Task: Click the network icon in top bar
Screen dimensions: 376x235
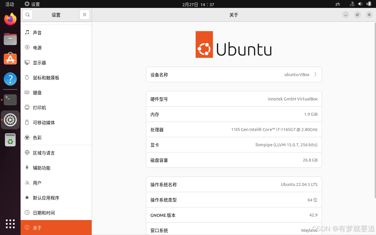Action: [x=352, y=4]
